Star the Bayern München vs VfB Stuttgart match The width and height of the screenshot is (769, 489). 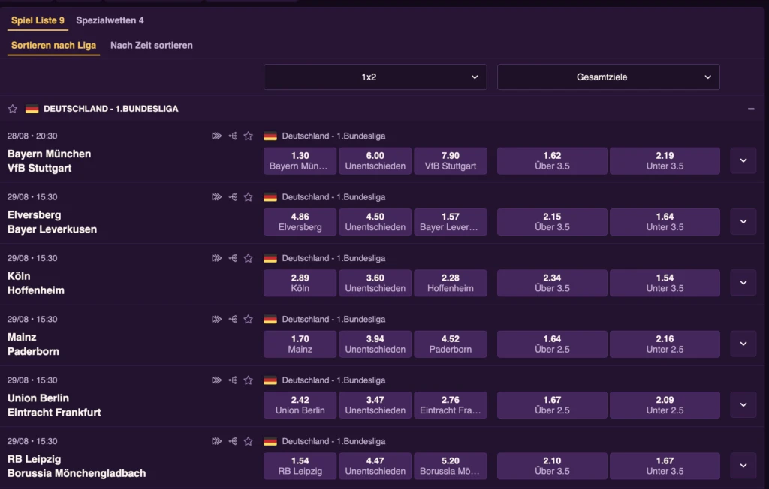248,136
